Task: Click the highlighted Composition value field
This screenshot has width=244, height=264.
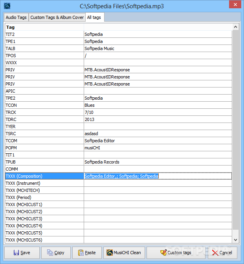Action: point(158,176)
